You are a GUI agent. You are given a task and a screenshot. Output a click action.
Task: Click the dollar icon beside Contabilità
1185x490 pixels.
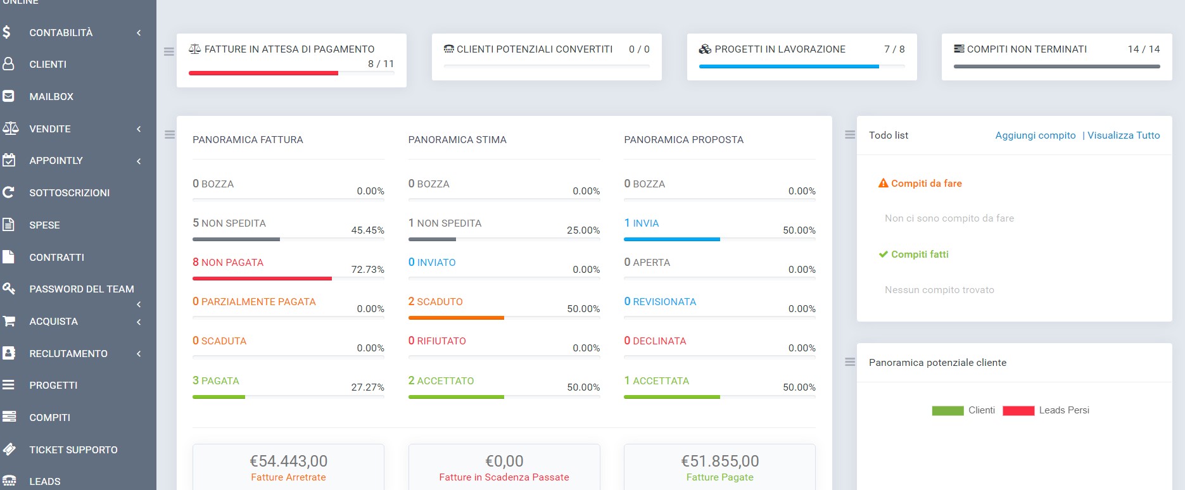(6, 32)
